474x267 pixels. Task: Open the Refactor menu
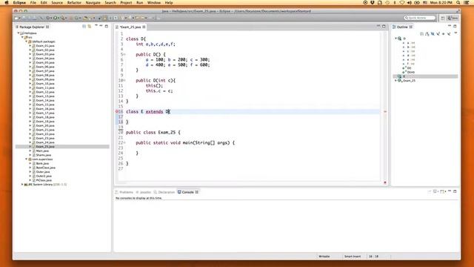pos(74,2)
